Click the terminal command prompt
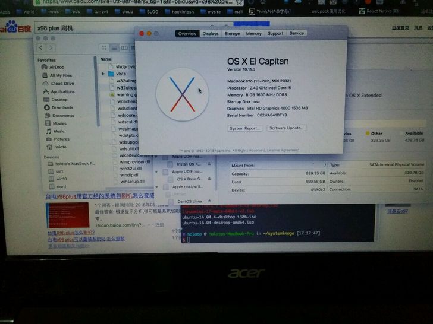Image resolution: width=433 pixels, height=324 pixels. point(189,240)
